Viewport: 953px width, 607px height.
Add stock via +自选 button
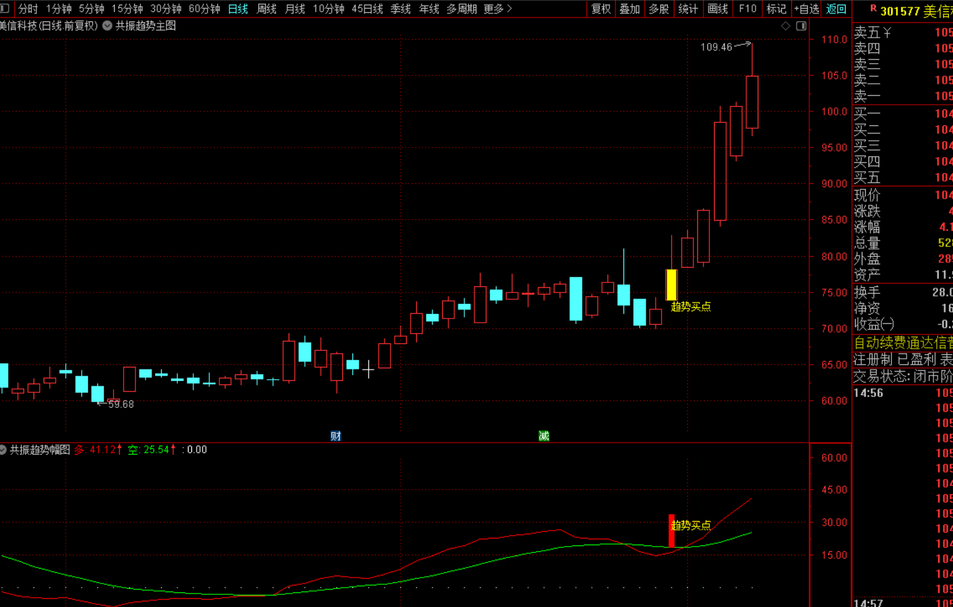[806, 9]
